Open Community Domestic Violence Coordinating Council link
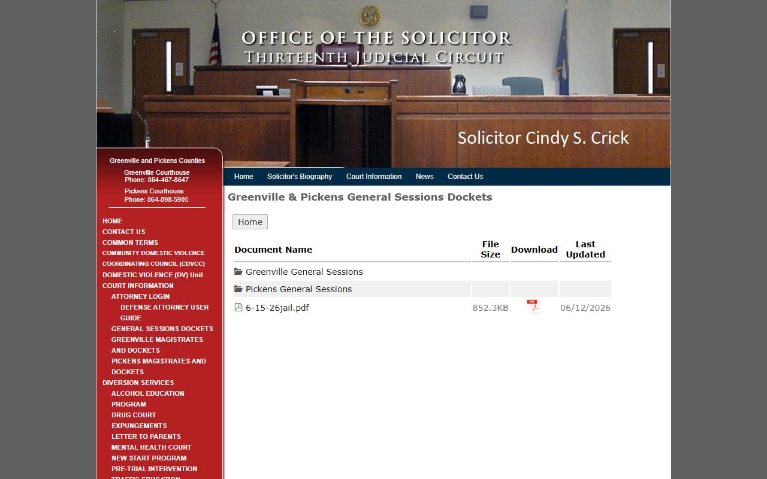This screenshot has height=479, width=767. pyautogui.click(x=153, y=259)
